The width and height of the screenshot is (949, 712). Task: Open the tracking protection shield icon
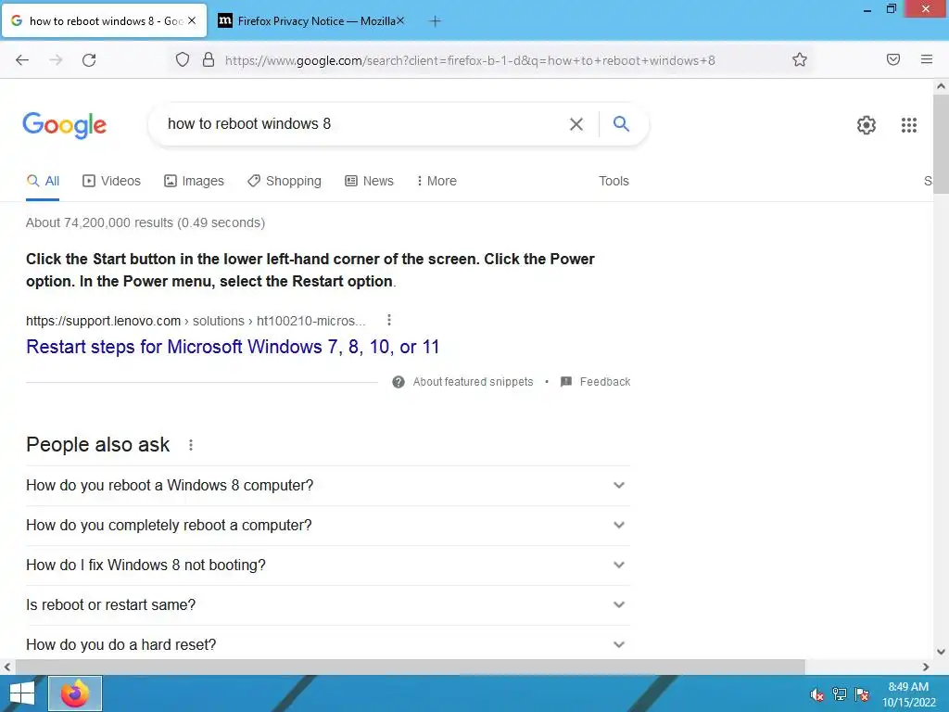point(183,60)
